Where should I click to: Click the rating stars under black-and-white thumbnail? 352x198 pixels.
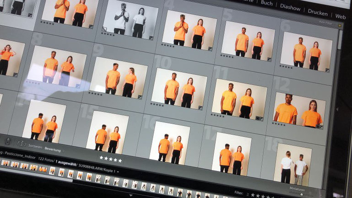tap(108, 34)
